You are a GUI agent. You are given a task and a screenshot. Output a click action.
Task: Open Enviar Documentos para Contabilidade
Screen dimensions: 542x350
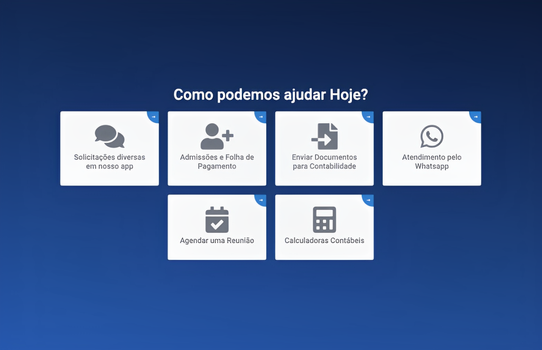(x=324, y=148)
